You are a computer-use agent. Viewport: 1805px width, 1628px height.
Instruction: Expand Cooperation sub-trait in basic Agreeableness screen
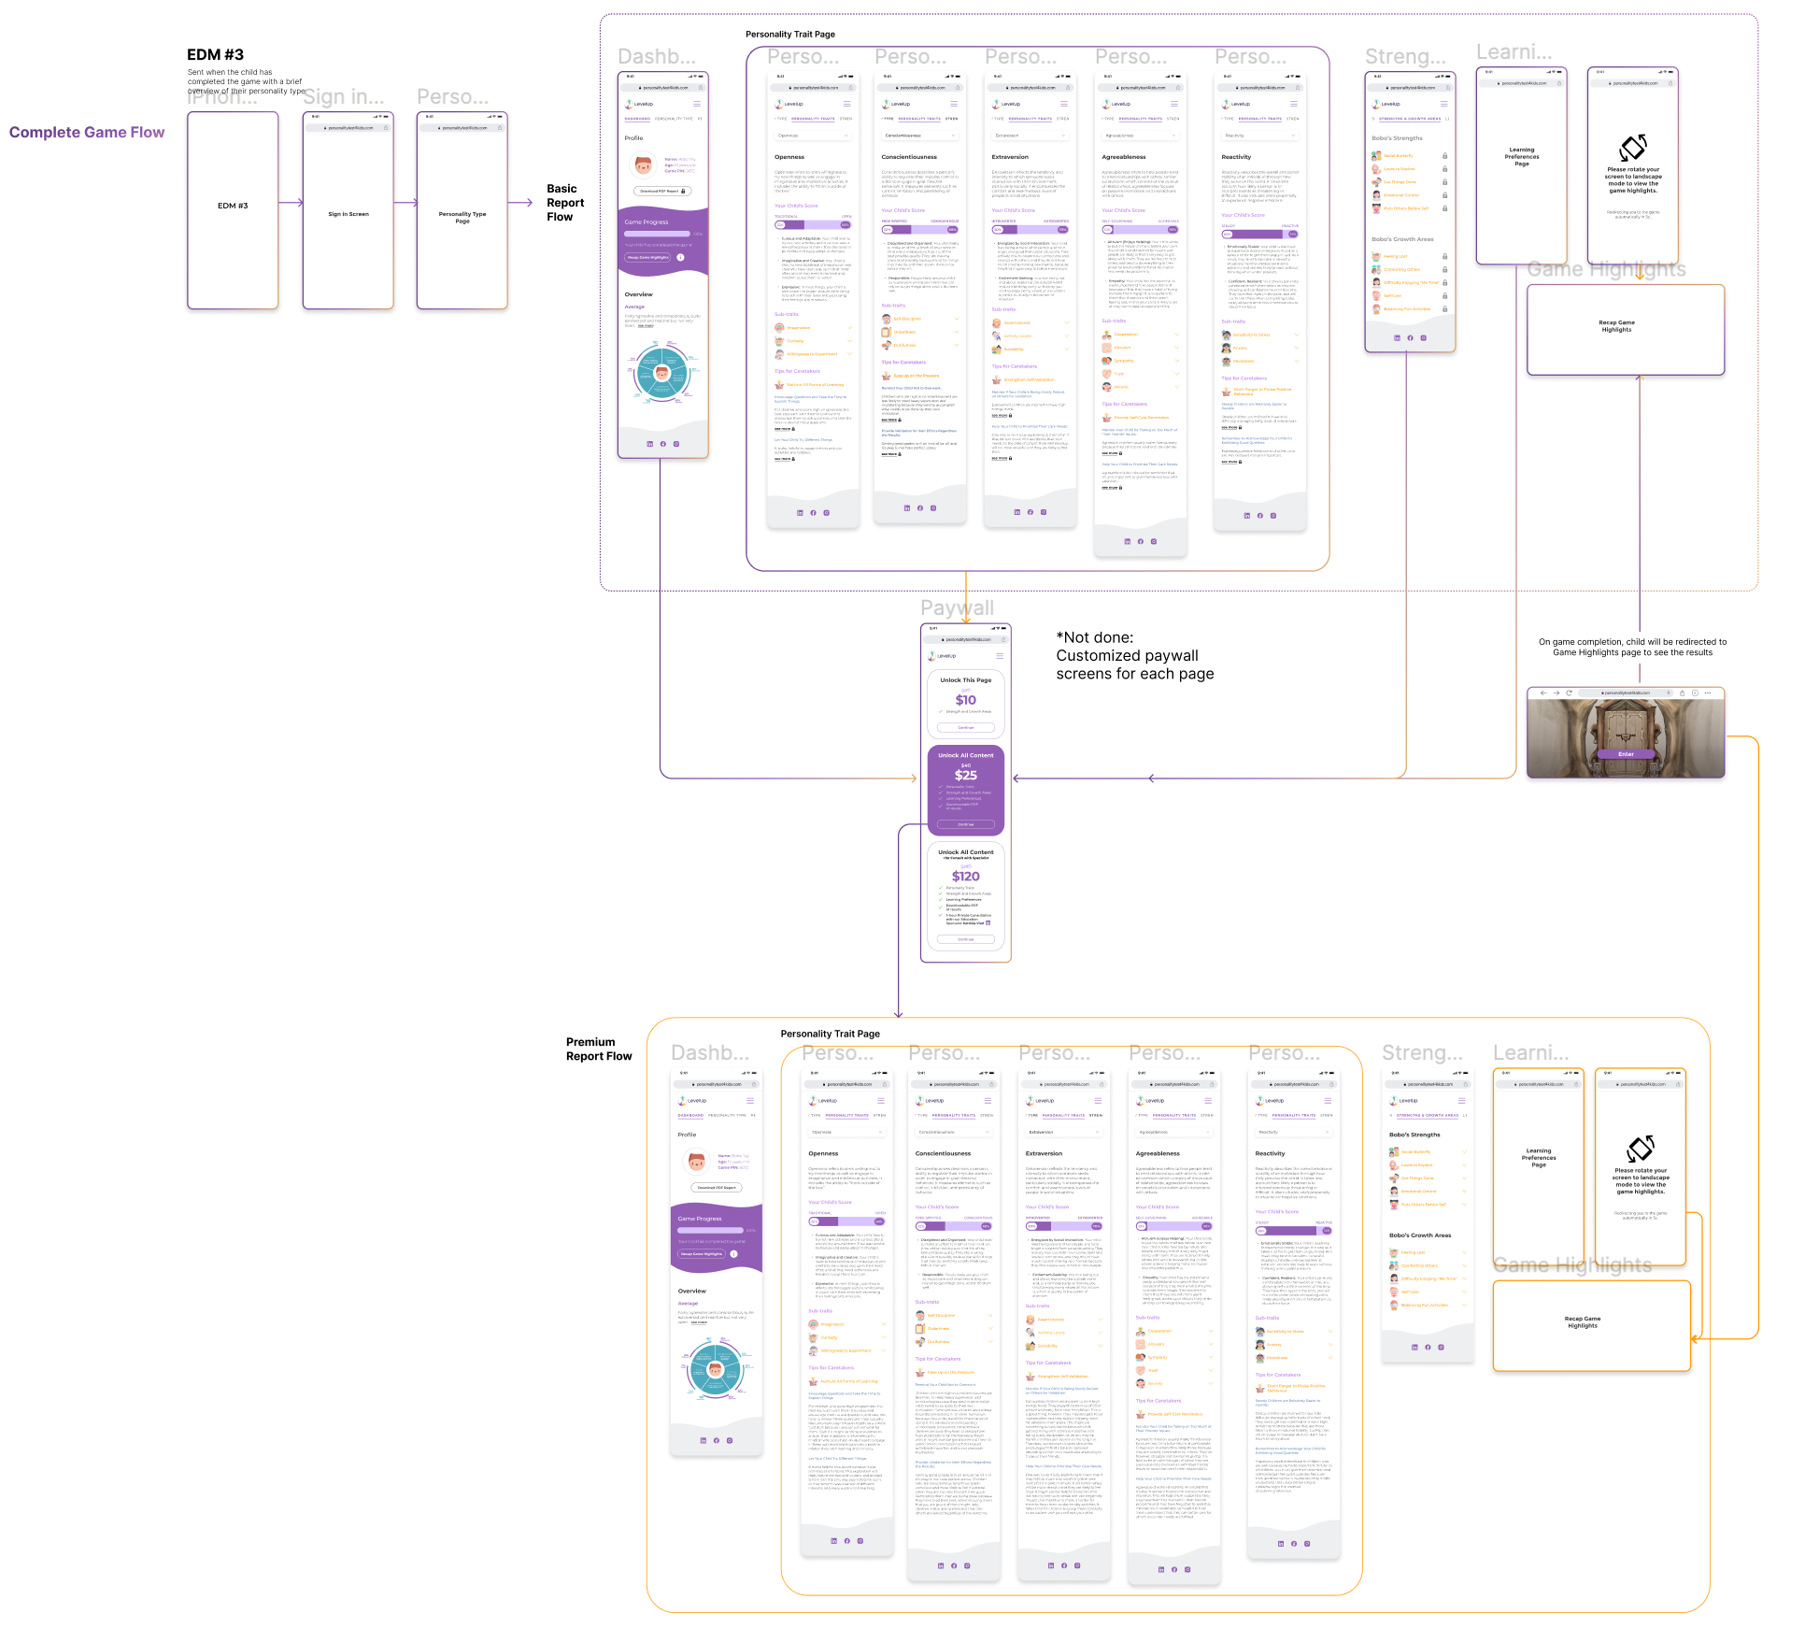1177,335
